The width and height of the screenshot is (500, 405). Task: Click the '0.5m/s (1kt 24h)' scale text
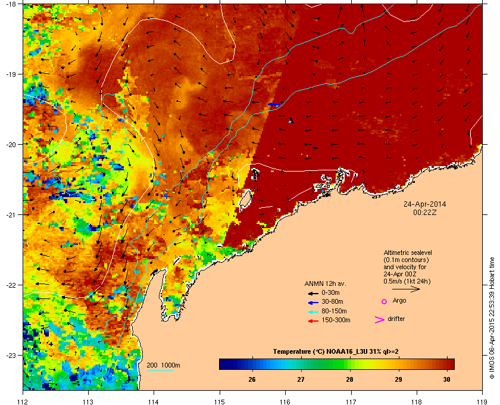tap(407, 282)
